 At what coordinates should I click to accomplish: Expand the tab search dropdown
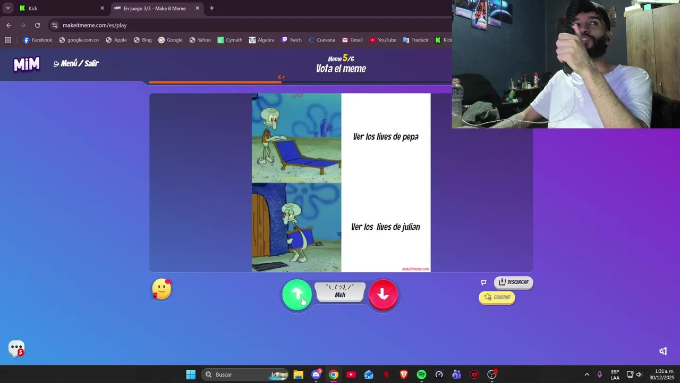click(7, 8)
